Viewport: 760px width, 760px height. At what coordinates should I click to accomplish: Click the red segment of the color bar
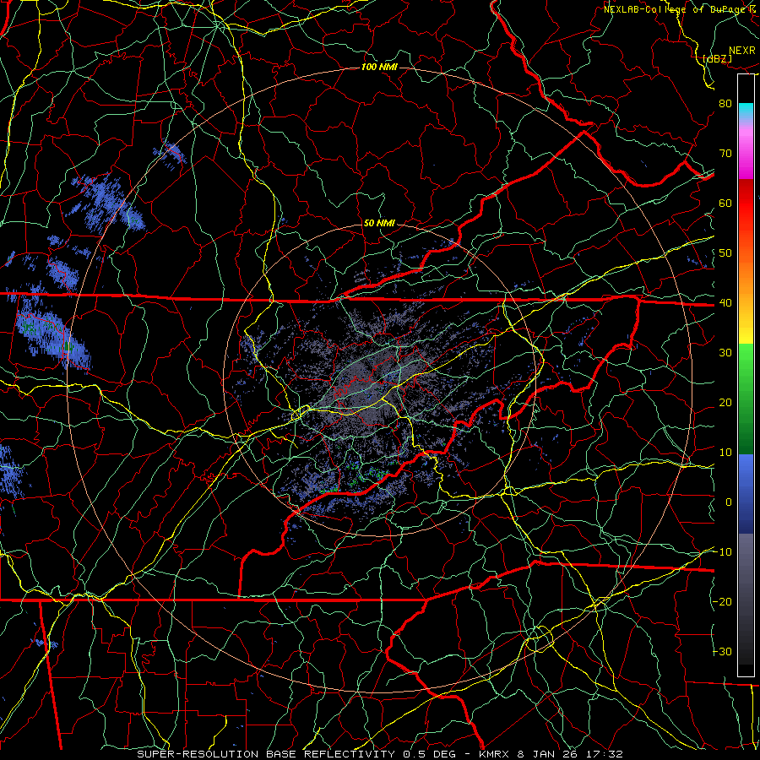pyautogui.click(x=746, y=204)
